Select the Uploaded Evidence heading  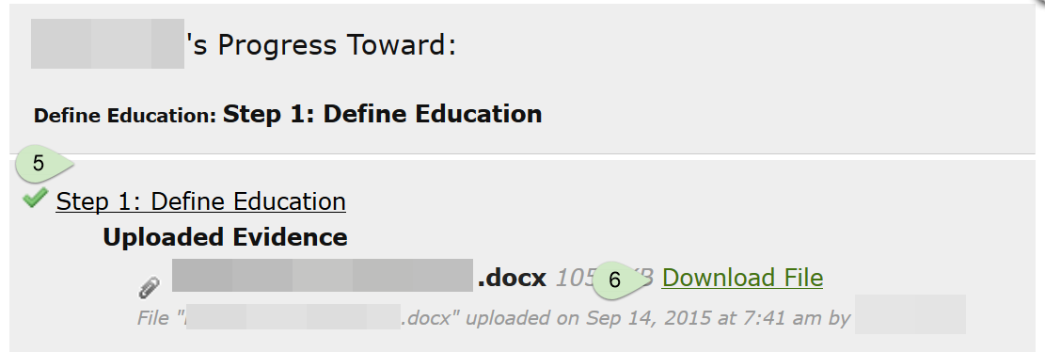[x=225, y=237]
